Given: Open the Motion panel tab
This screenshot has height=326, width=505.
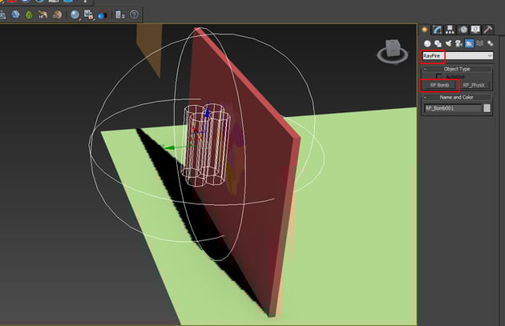Looking at the screenshot, I should (x=463, y=30).
